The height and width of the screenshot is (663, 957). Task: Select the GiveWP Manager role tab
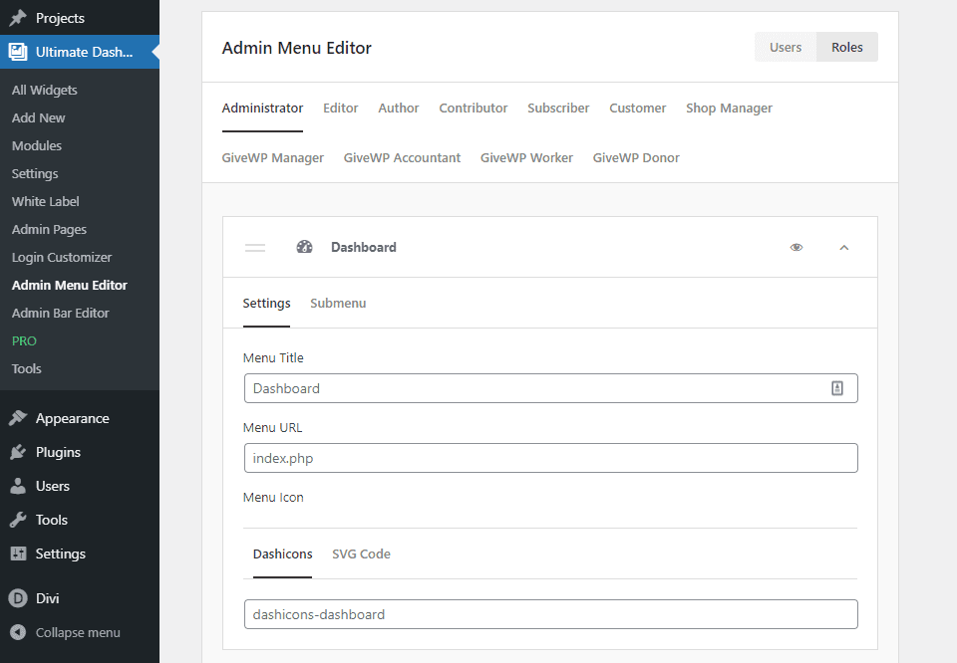[x=272, y=157]
